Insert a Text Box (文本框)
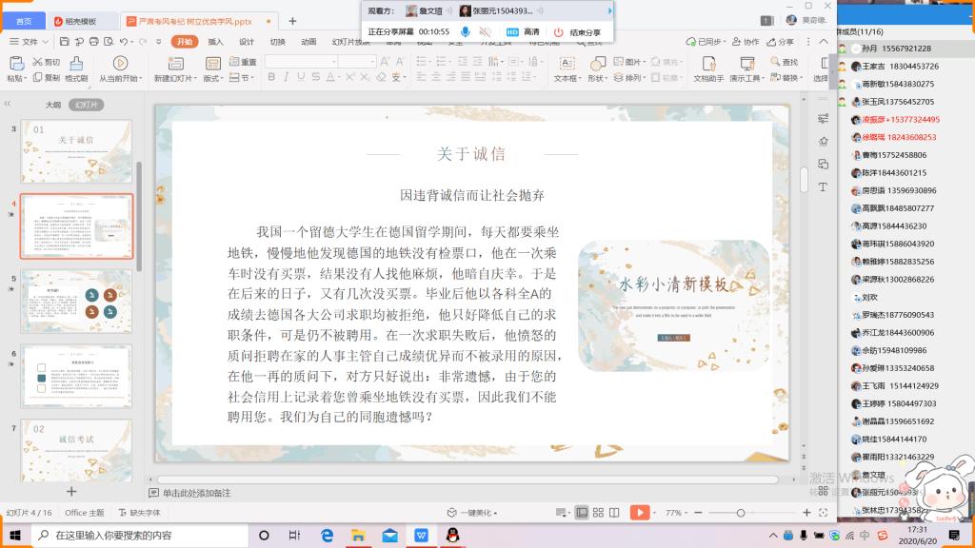Viewport: 975px width, 548px height. point(567,68)
